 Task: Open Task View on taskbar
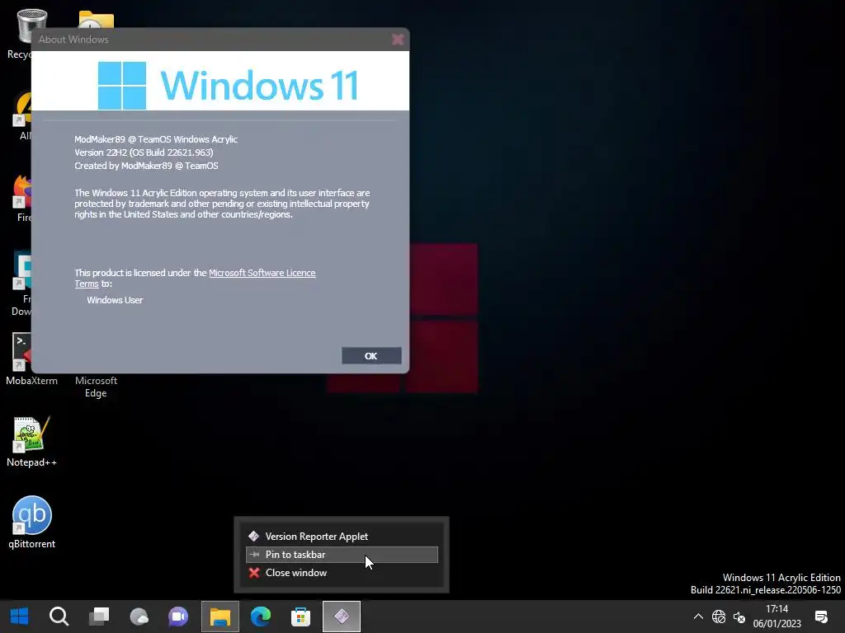pos(99,617)
